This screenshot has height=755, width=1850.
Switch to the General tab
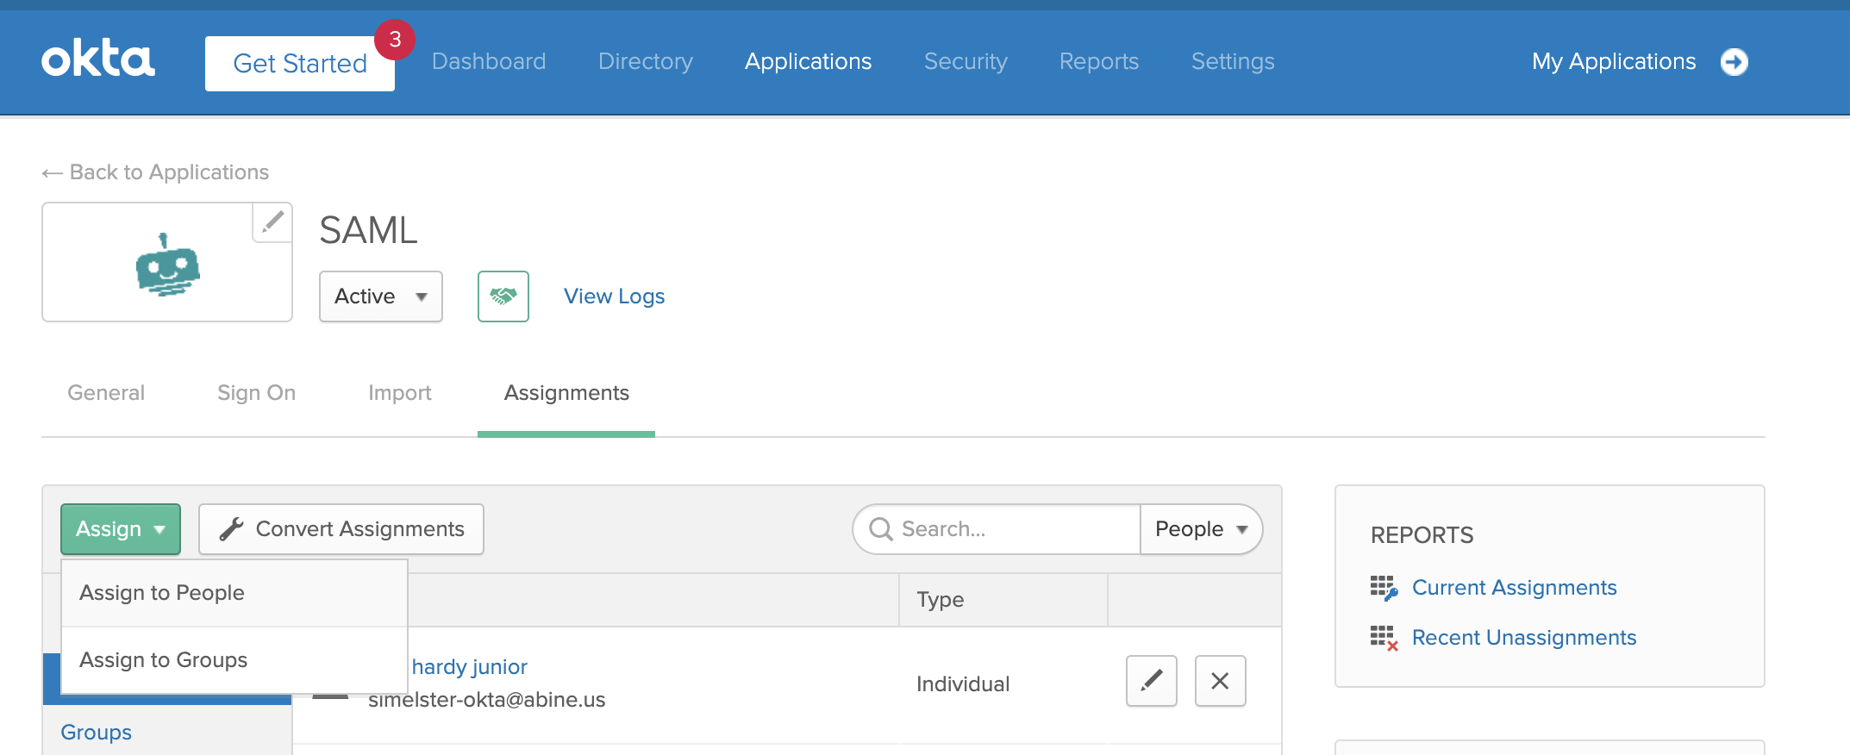click(106, 393)
